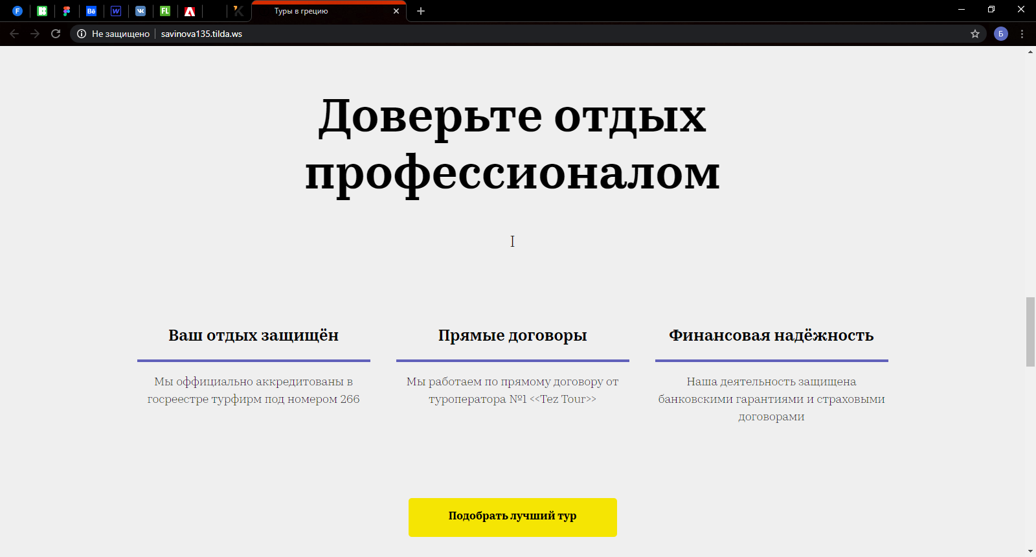The height and width of the screenshot is (557, 1036).
Task: Open the Chrome three-dot menu
Action: click(1022, 34)
